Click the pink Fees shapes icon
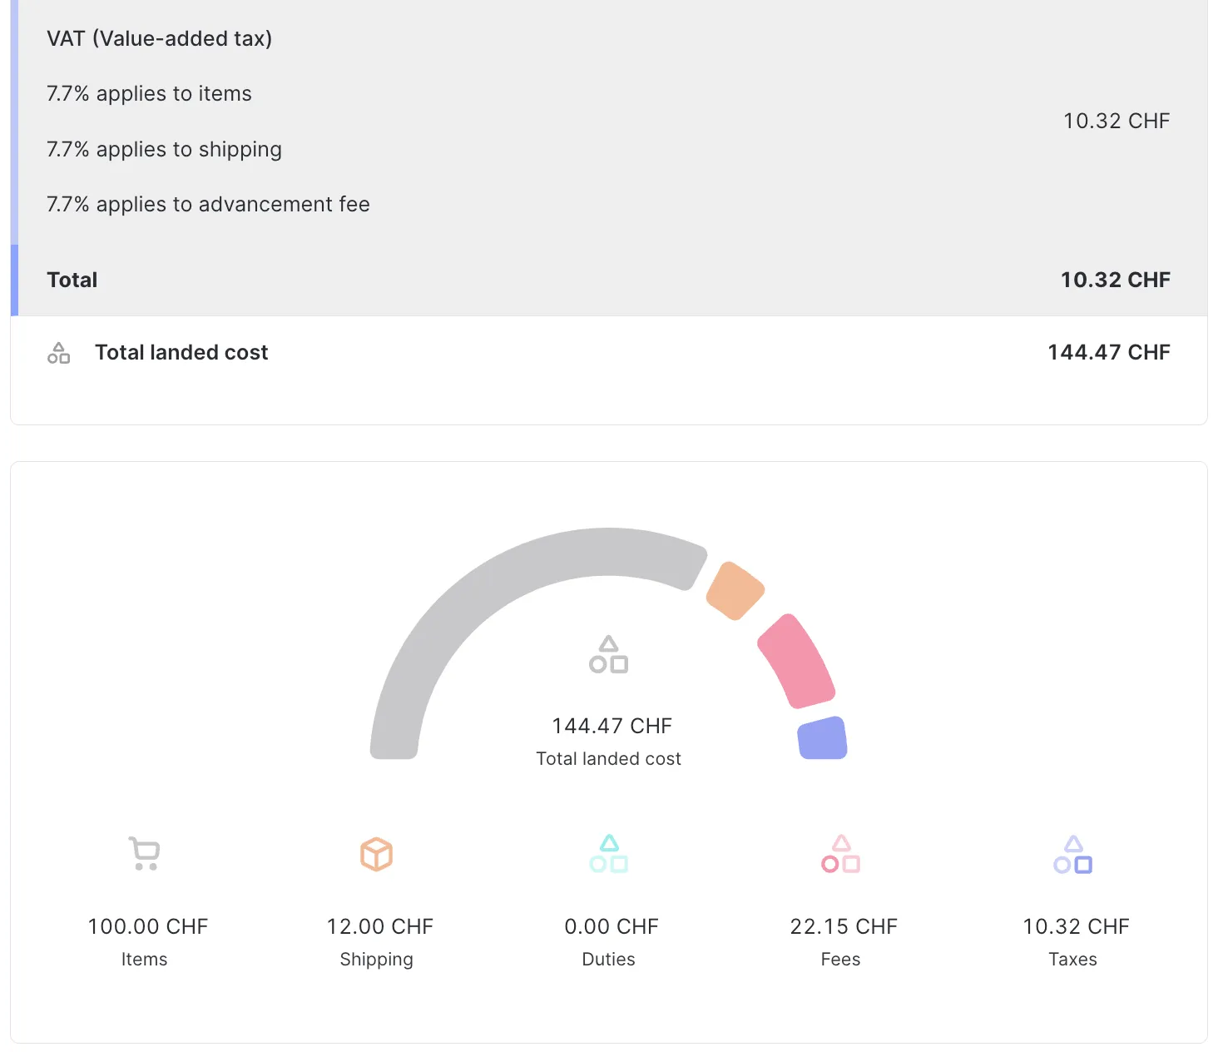The image size is (1223, 1052). (840, 854)
